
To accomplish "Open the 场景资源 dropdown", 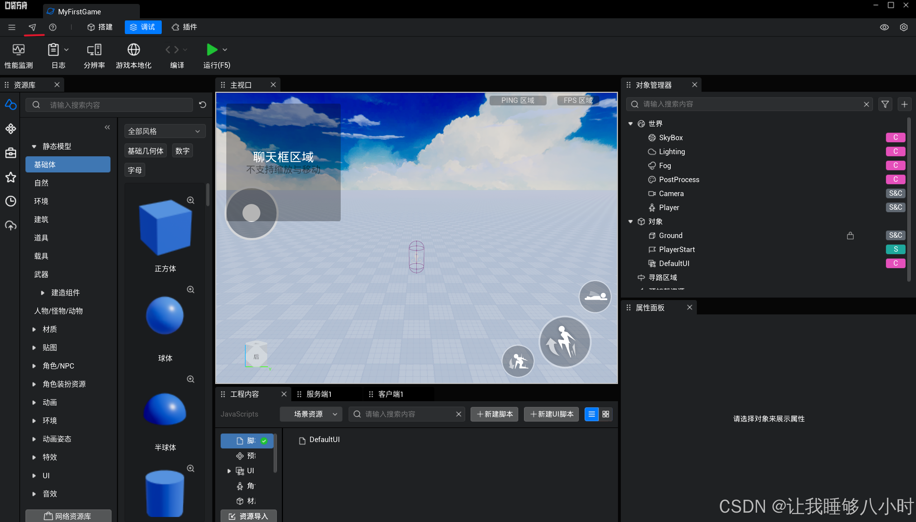I will [311, 414].
